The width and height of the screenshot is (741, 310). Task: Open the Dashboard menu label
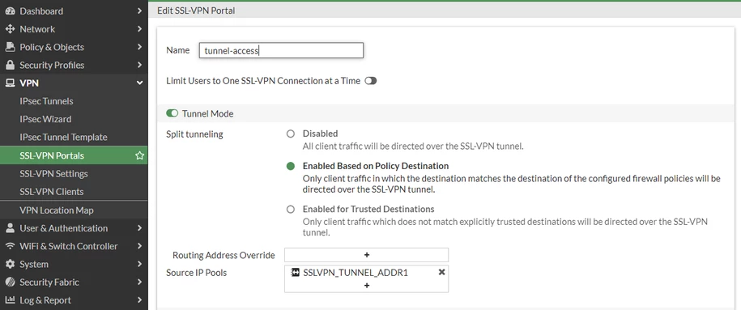[41, 11]
